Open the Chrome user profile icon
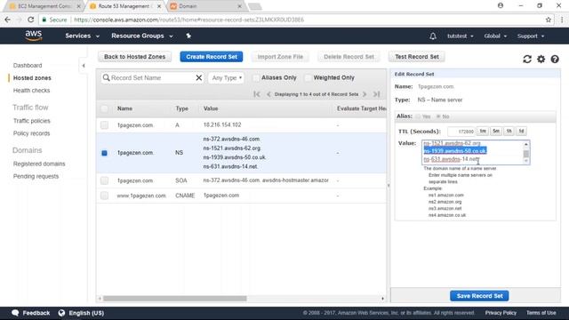Viewport: 569px width, 320px height. [501, 5]
